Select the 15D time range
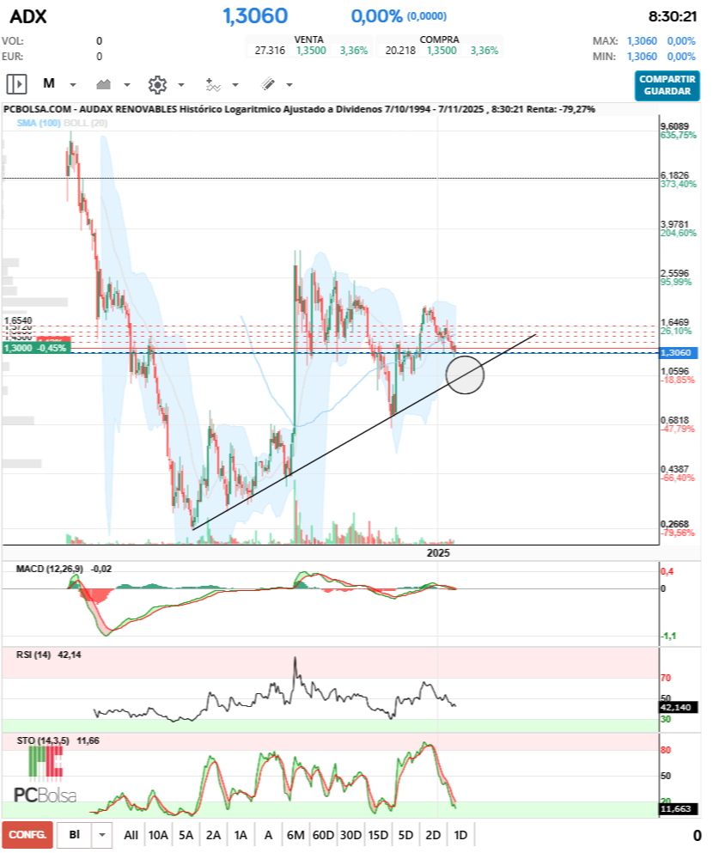 click(x=378, y=835)
